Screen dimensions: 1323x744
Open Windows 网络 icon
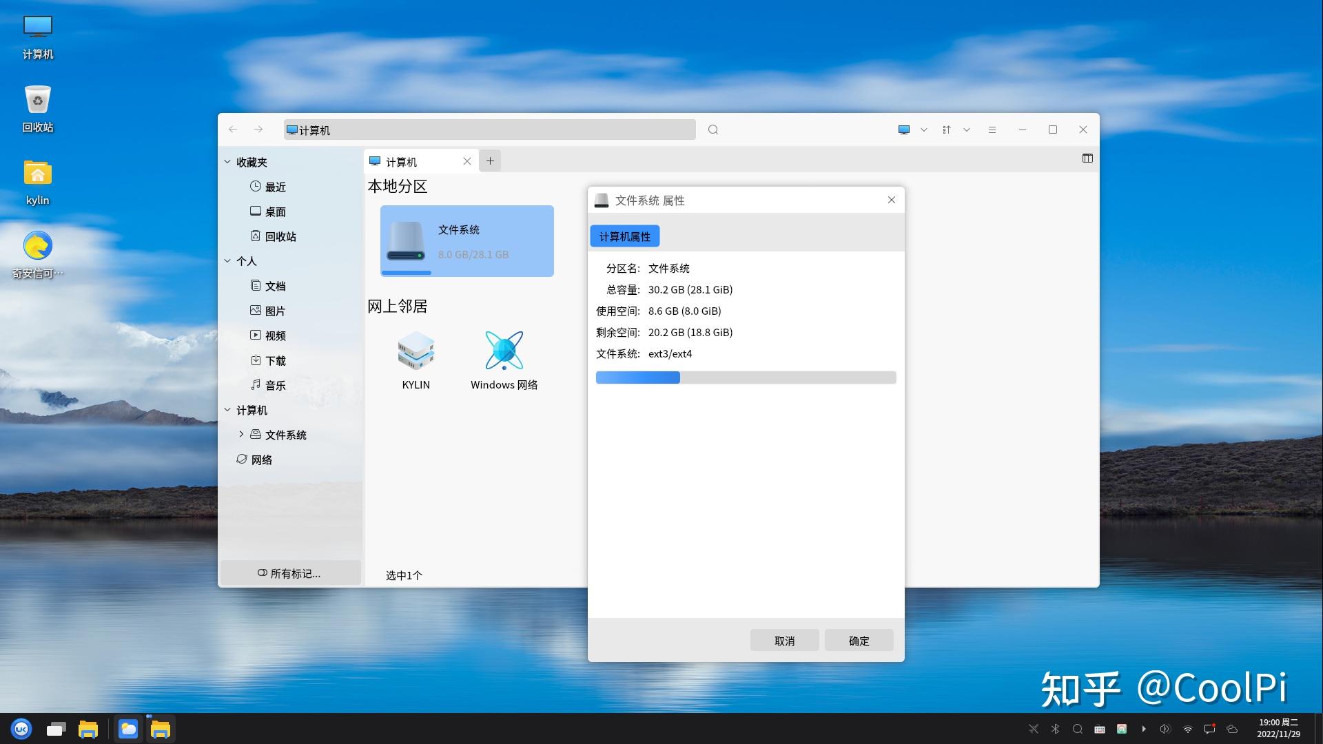click(504, 352)
